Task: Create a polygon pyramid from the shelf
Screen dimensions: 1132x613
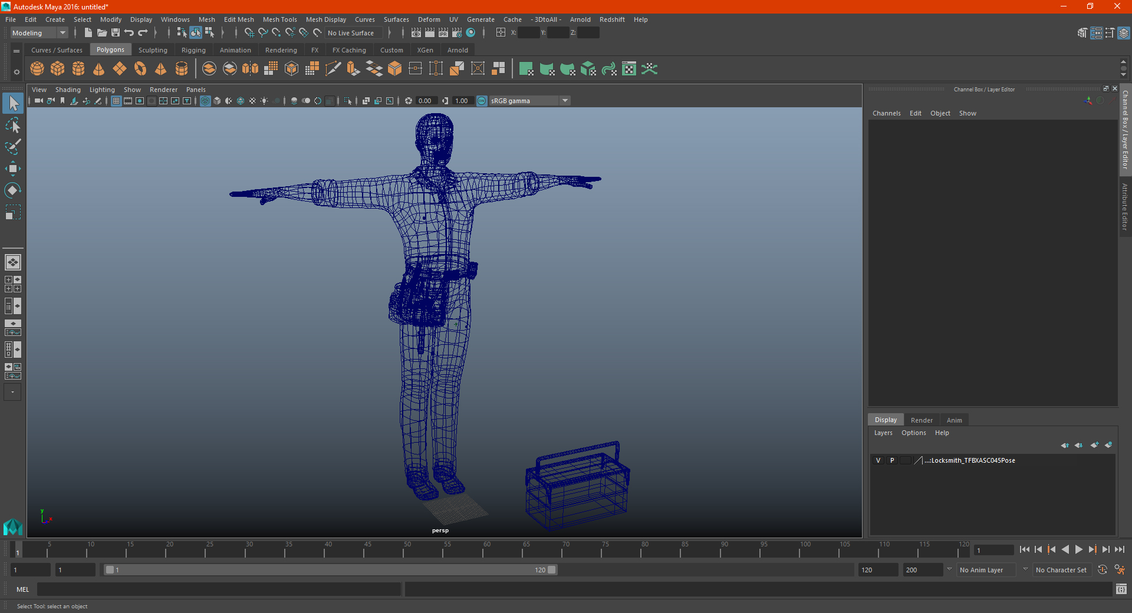Action: pos(161,69)
